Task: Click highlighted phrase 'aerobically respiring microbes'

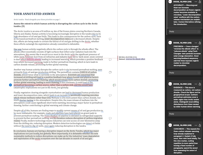Action: pyautogui.click(x=84, y=95)
